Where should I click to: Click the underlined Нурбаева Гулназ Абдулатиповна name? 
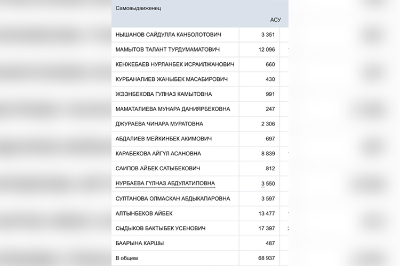pyautogui.click(x=165, y=184)
